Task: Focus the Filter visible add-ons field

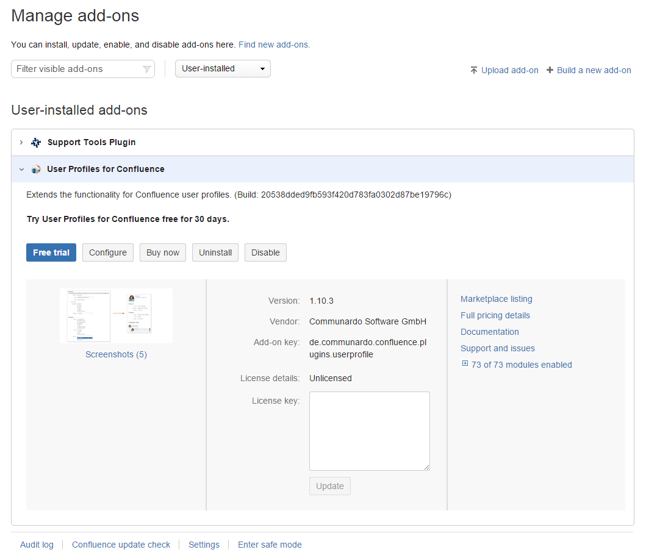Action: 76,69
